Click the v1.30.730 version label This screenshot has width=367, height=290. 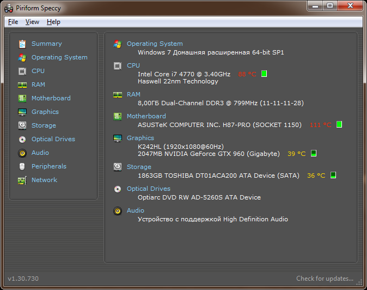(x=23, y=279)
